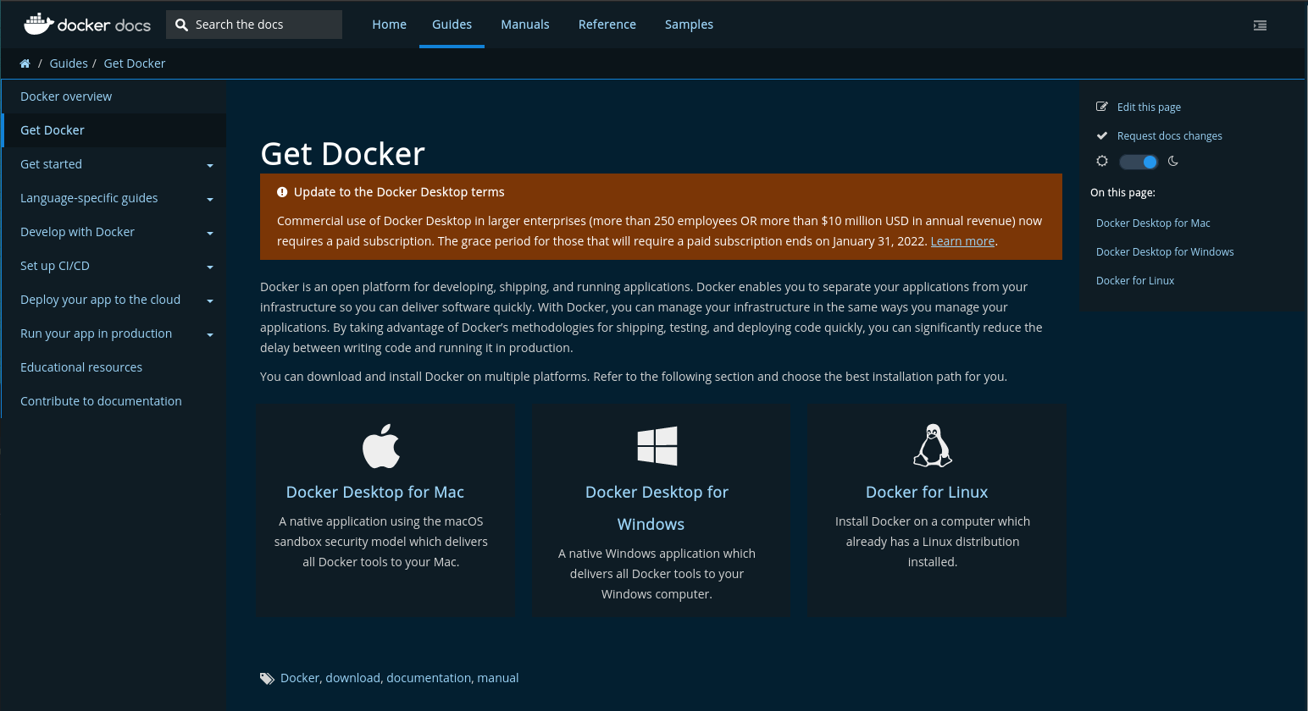Open the Home tab
The image size is (1308, 711).
[390, 25]
